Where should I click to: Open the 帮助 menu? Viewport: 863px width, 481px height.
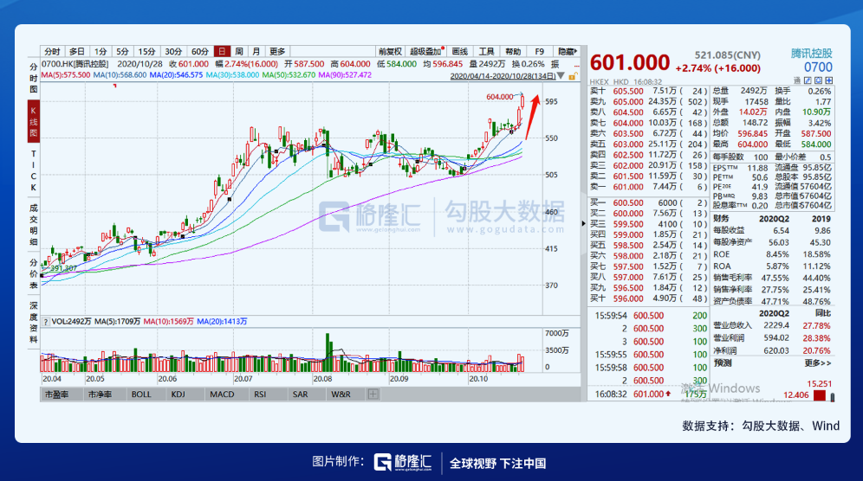coord(513,51)
